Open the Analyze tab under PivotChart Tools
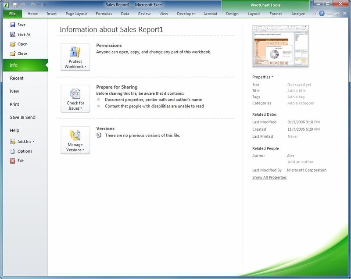The width and height of the screenshot is (351, 279). point(298,14)
